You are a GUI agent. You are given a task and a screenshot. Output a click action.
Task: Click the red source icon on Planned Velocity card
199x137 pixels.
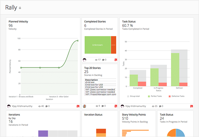(78, 106)
